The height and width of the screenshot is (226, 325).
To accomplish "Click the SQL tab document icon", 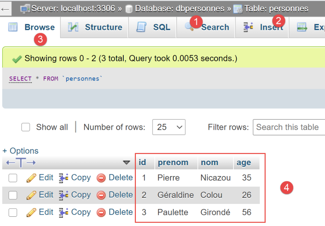I will (142, 27).
